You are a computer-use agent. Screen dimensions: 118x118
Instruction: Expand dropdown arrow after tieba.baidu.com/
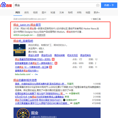pos(32,75)
